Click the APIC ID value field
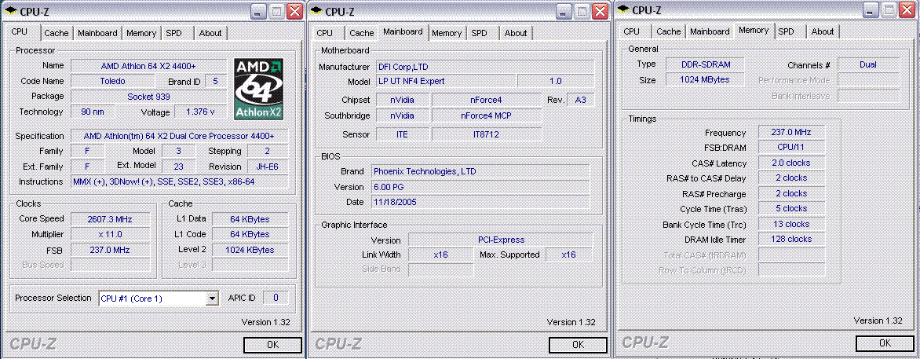Viewport: 920px width, 359px height. pyautogui.click(x=276, y=298)
